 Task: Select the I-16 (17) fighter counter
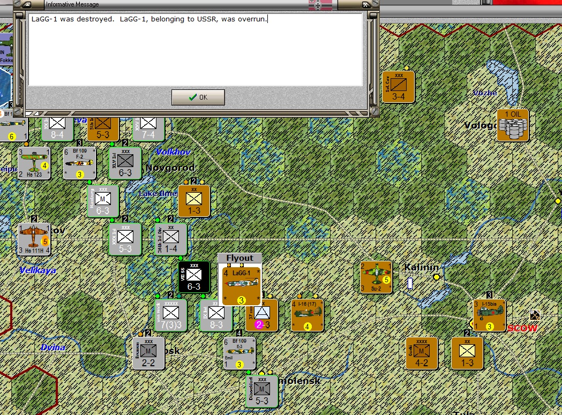[x=307, y=315]
